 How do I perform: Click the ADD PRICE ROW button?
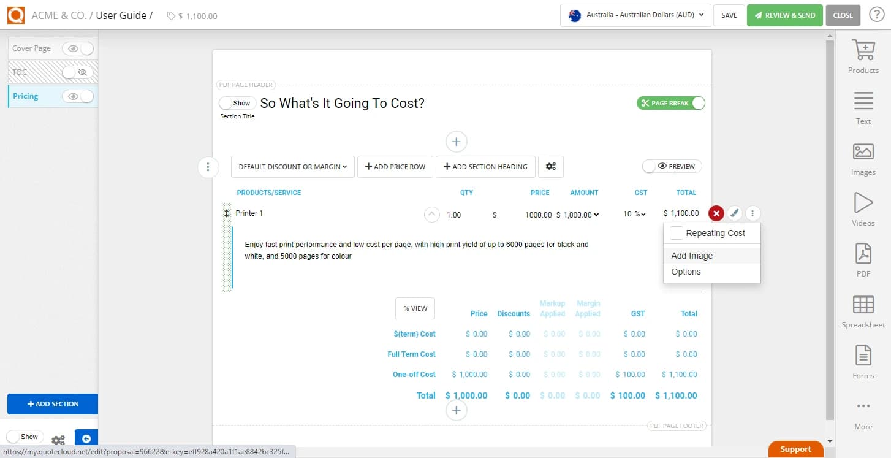click(395, 166)
